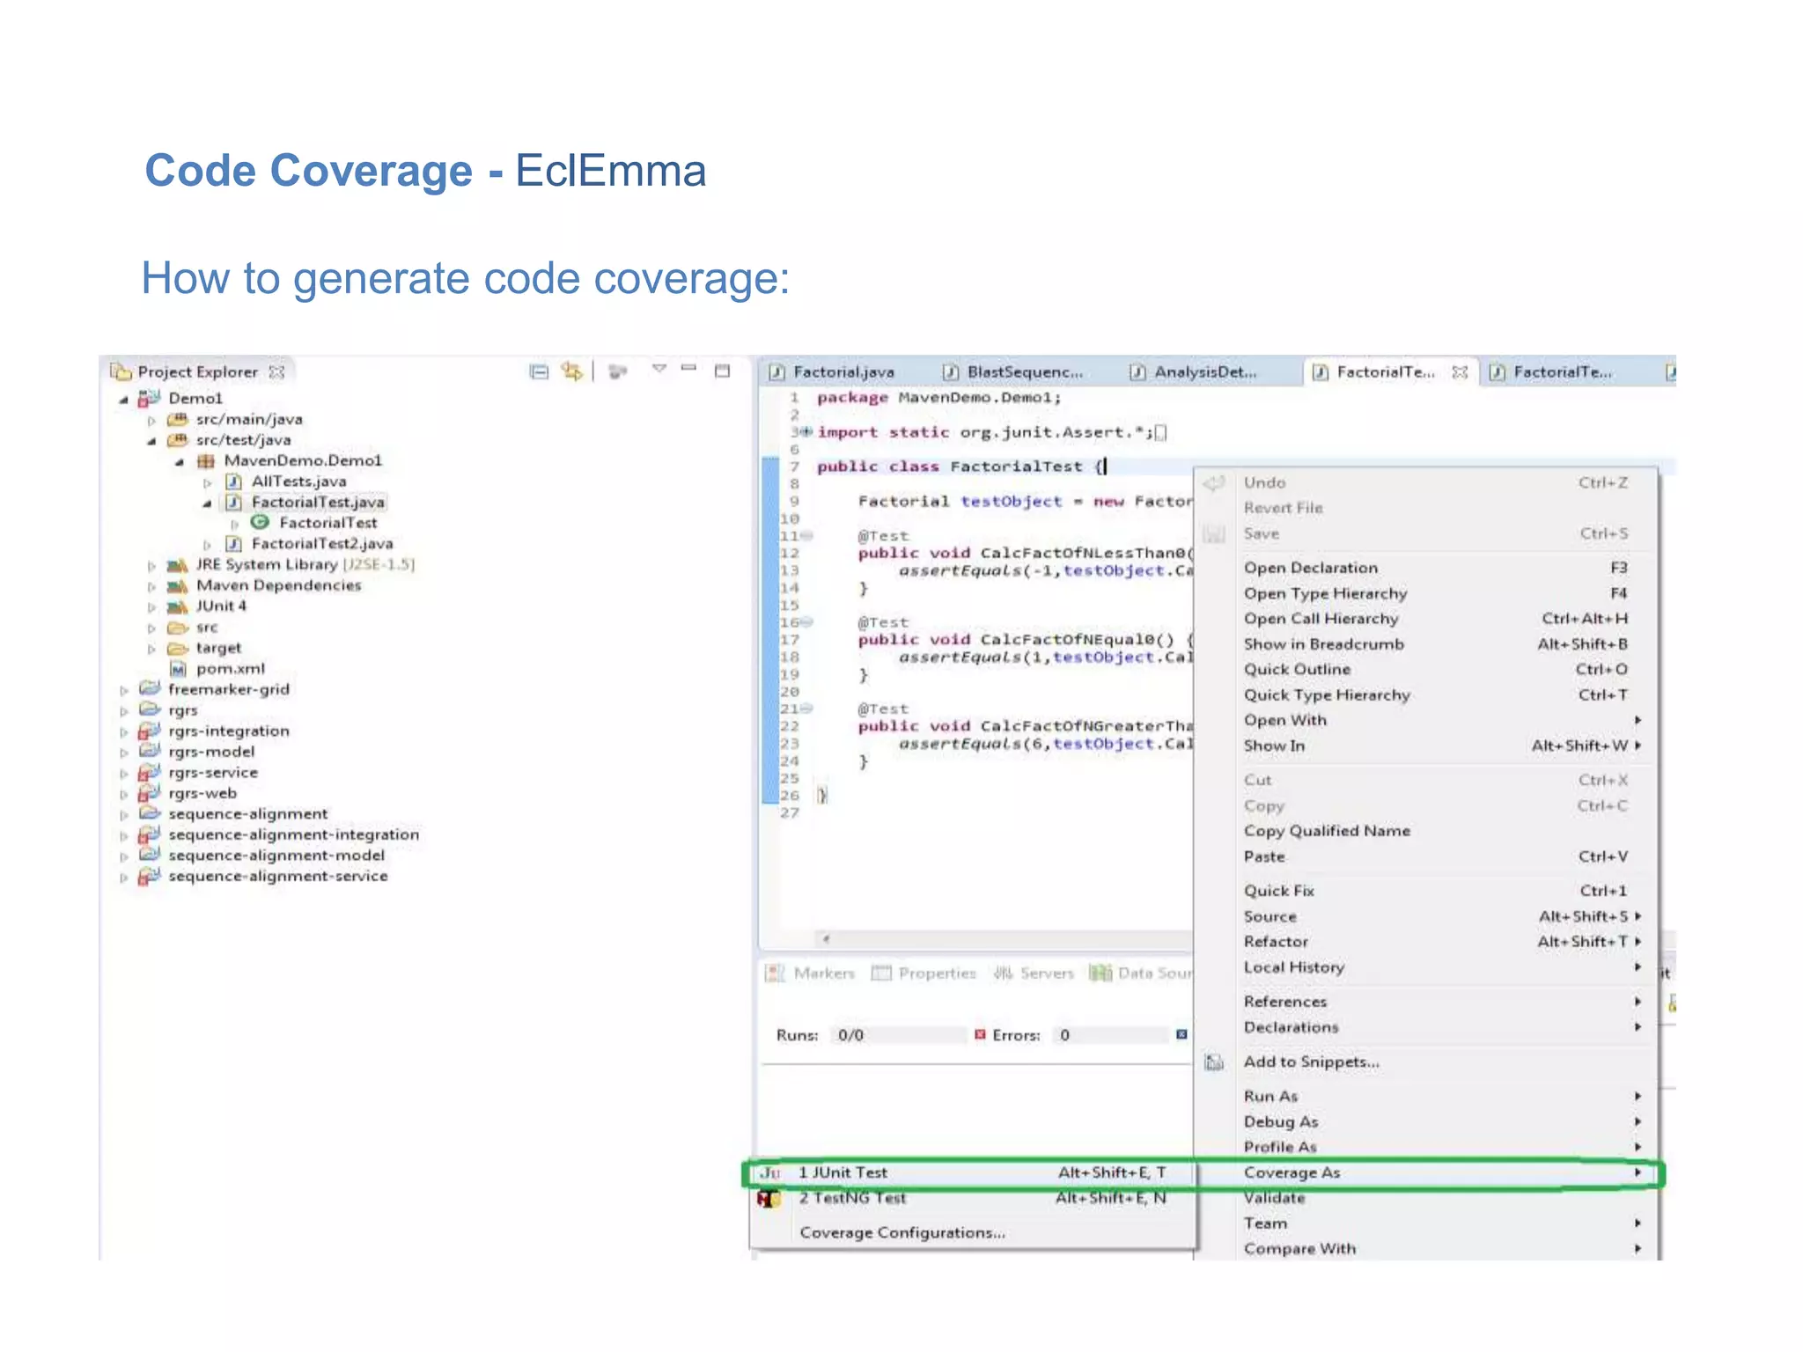
Task: Collapse the Demo1 project node
Action: [x=124, y=400]
